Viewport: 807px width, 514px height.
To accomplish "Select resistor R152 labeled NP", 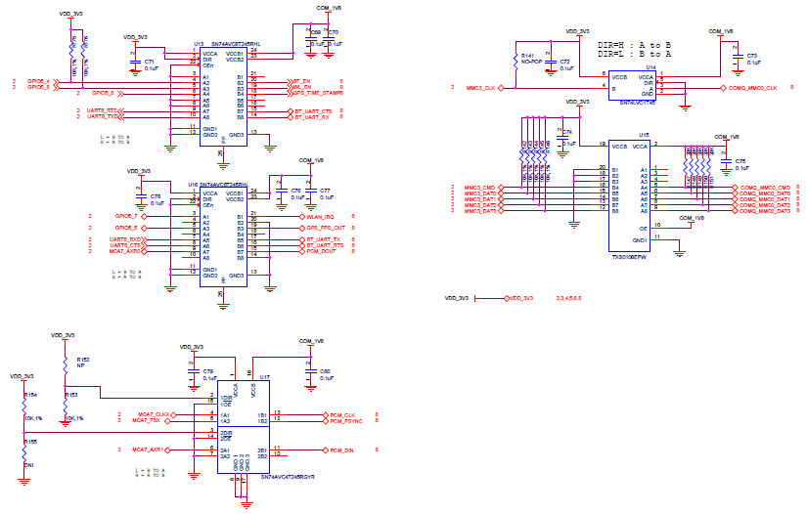I will (64, 362).
